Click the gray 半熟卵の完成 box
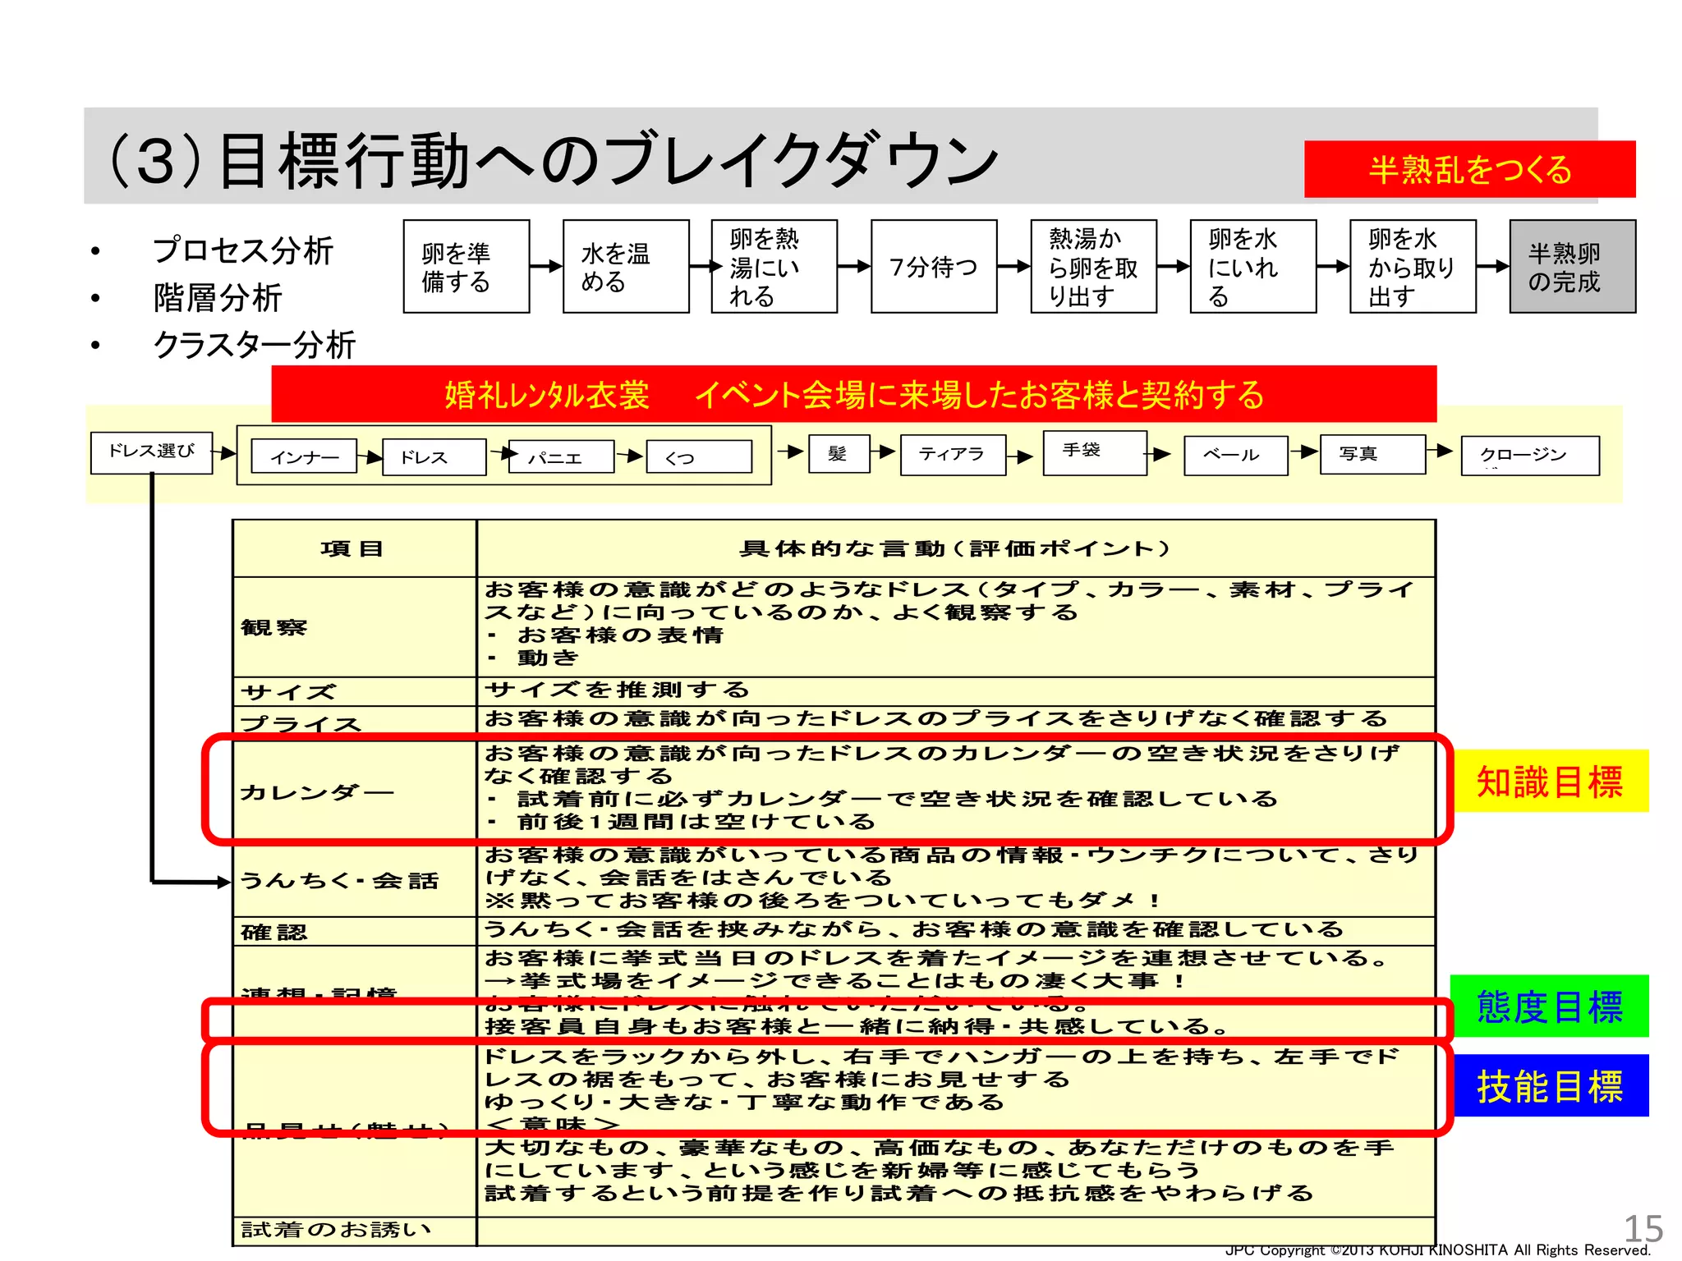Screen dimensions: 1682x1261 click(1572, 266)
